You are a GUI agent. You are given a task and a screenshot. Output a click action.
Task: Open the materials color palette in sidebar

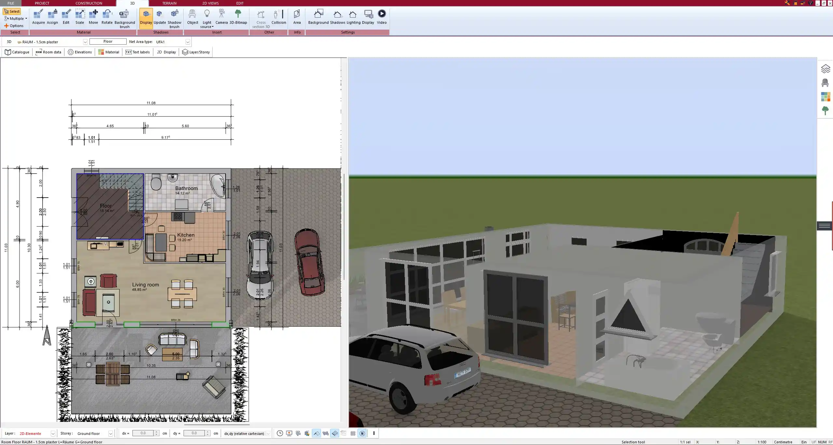click(826, 97)
